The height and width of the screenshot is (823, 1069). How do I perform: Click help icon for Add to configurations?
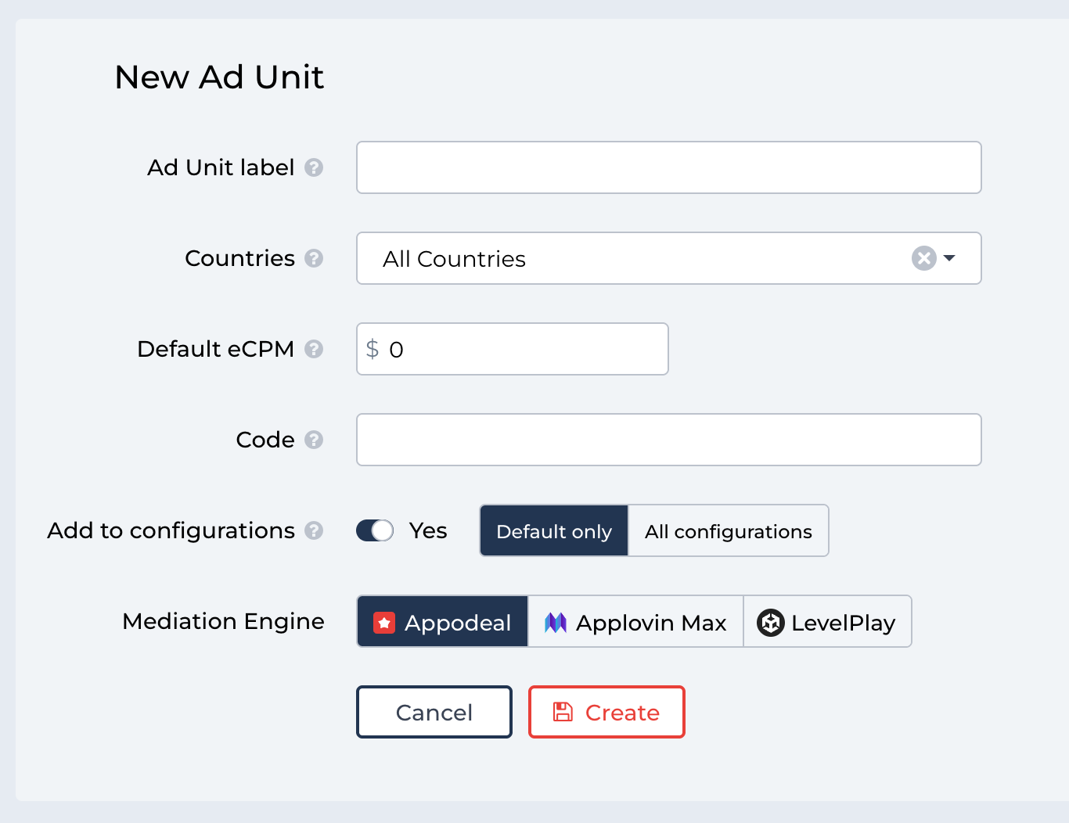pyautogui.click(x=314, y=530)
